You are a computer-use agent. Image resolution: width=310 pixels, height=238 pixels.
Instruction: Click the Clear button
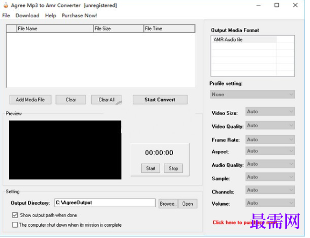(71, 100)
